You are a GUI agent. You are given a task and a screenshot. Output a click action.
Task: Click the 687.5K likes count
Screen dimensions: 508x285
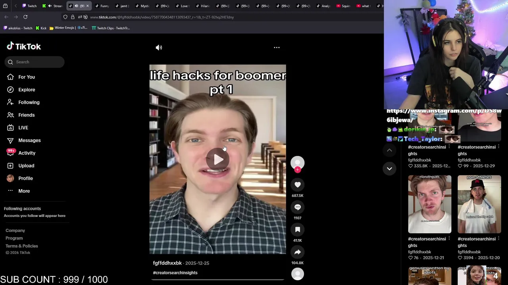[x=298, y=196]
